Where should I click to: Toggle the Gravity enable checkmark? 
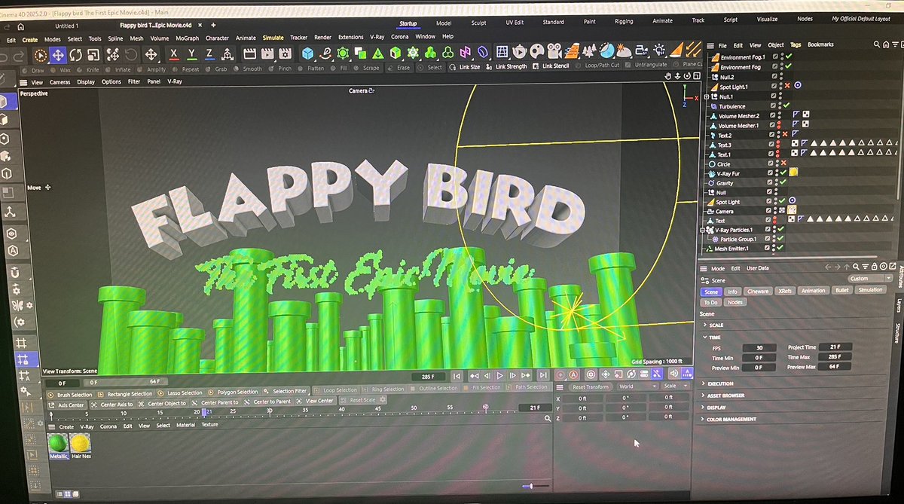click(783, 182)
